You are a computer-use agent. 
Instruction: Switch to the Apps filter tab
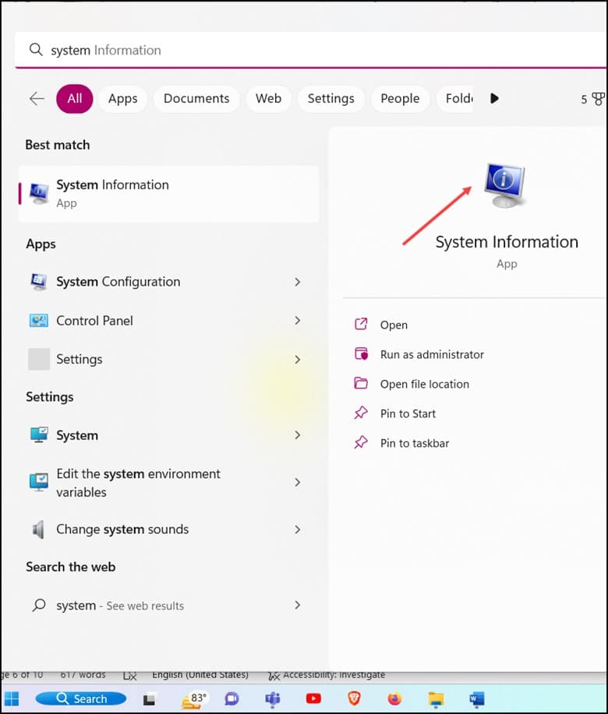point(122,98)
